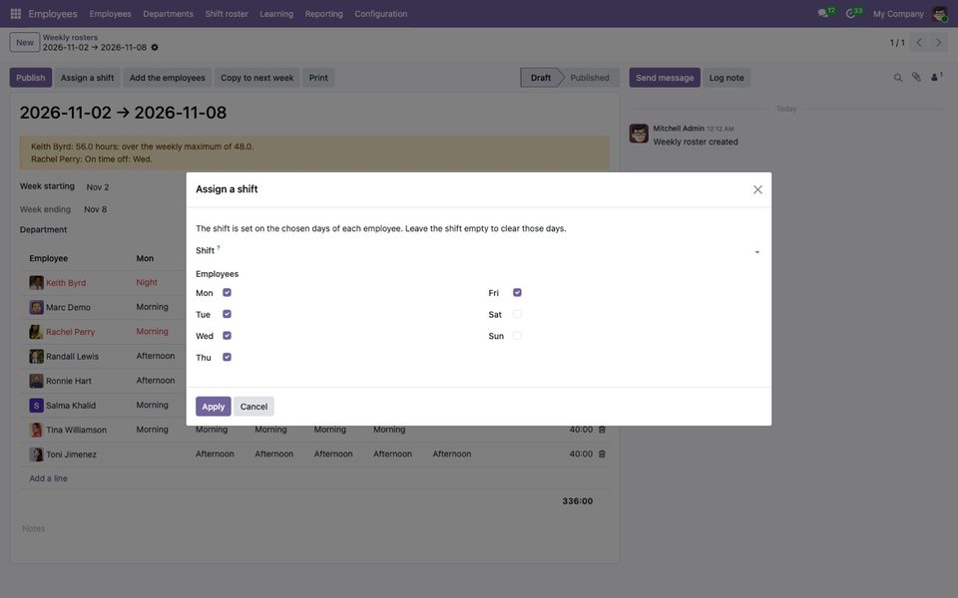The image size is (958, 598).
Task: Uncheck the Fri checkbox
Action: [x=517, y=293]
